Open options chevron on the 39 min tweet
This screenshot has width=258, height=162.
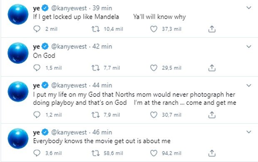coord(249,8)
